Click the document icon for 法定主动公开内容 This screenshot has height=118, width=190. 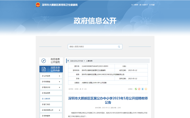coord(44,69)
